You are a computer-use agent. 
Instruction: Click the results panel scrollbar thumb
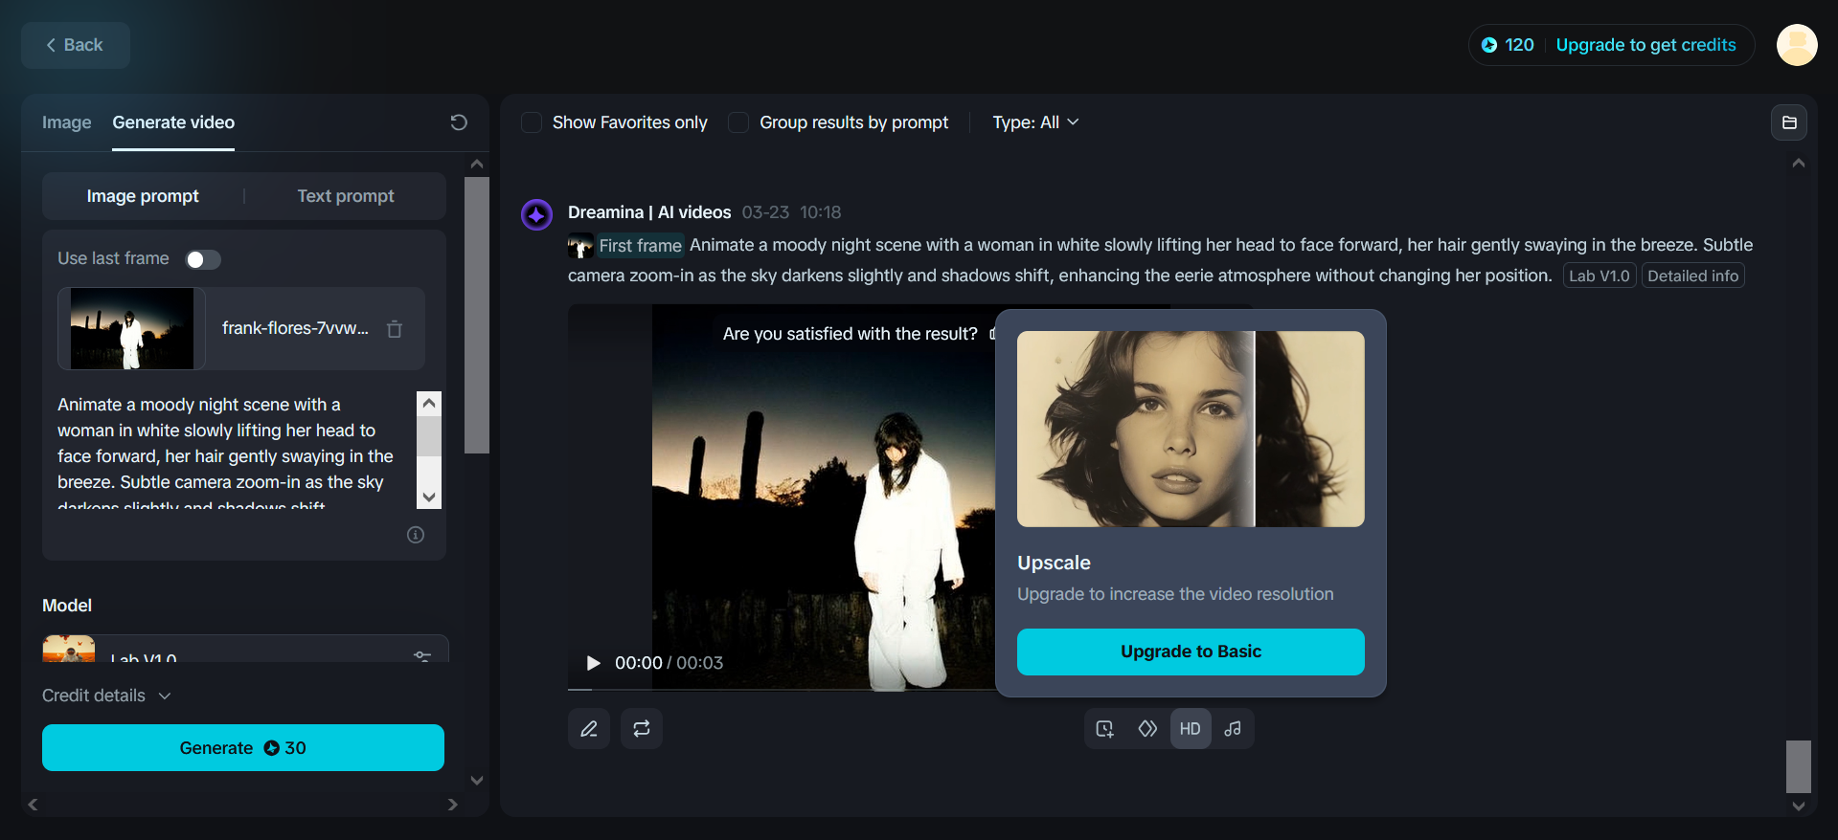1799,766
